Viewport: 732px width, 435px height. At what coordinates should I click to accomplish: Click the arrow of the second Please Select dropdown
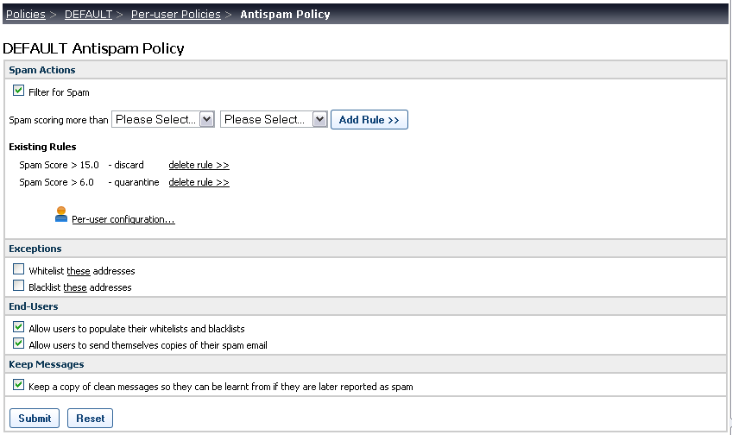tap(319, 119)
